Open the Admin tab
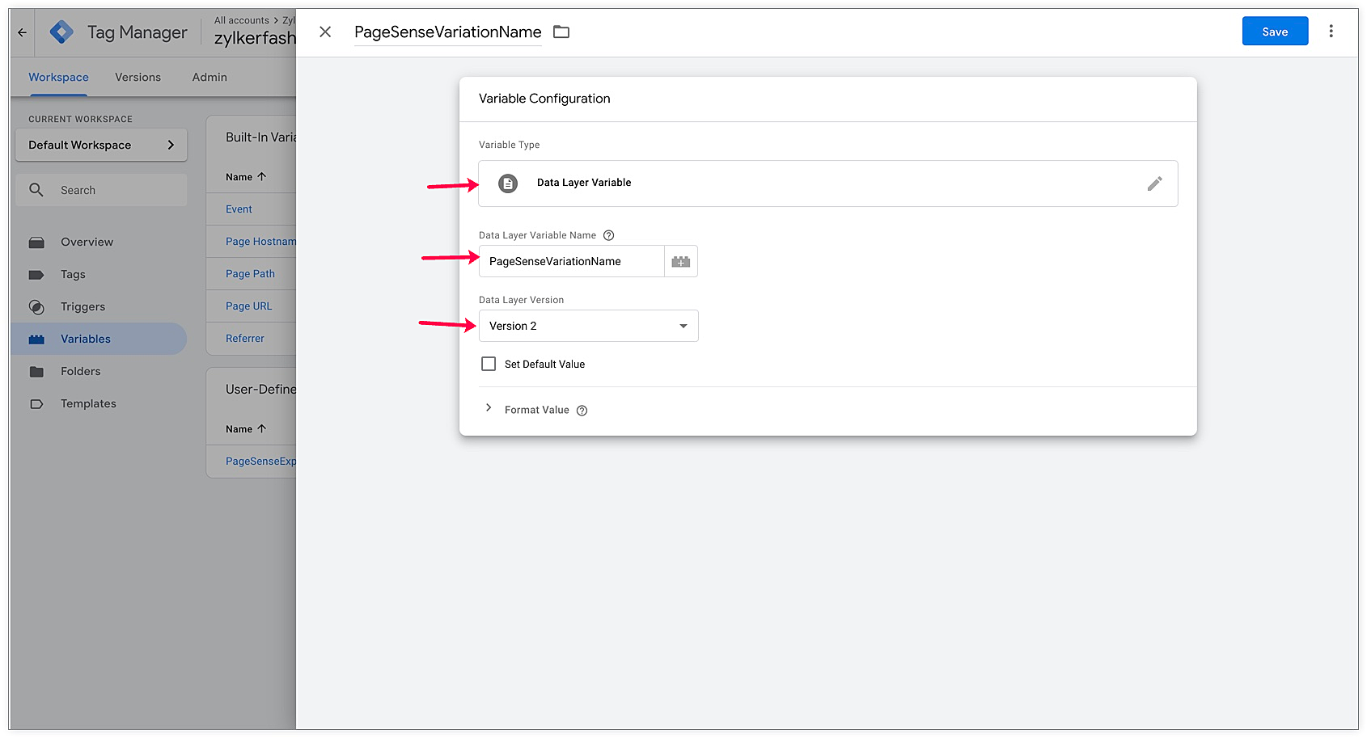Image resolution: width=1367 pixels, height=738 pixels. pos(209,78)
